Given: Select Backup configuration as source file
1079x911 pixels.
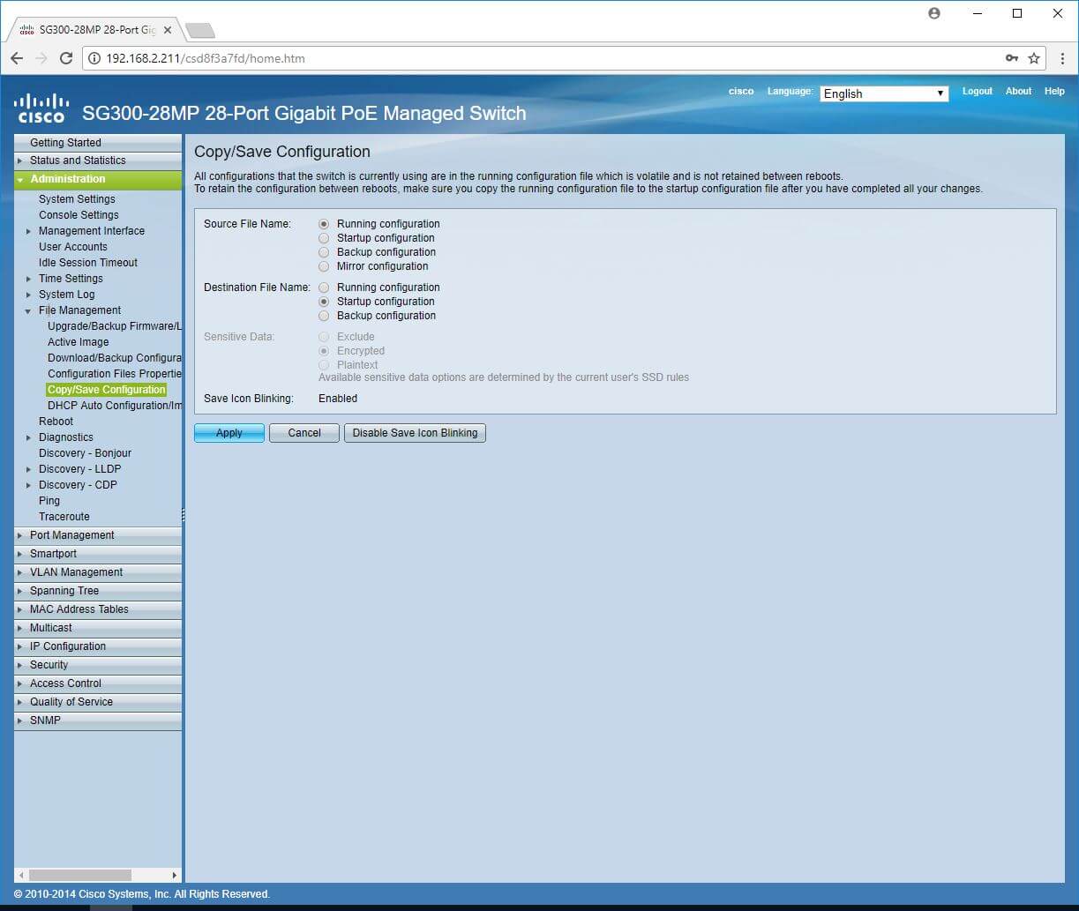Looking at the screenshot, I should (324, 252).
